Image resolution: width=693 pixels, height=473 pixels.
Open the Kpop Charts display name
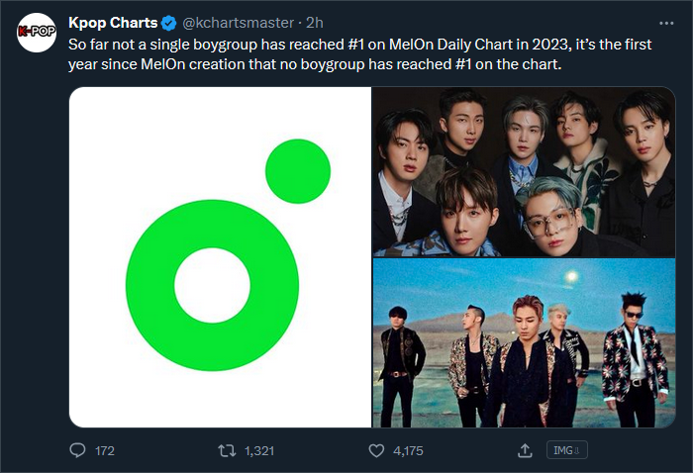113,23
